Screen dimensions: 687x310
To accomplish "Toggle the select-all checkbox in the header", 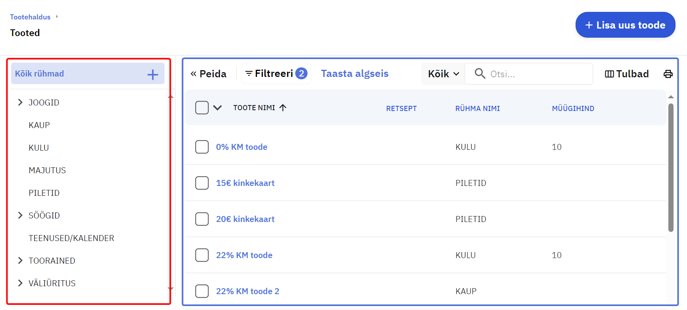I will point(202,107).
